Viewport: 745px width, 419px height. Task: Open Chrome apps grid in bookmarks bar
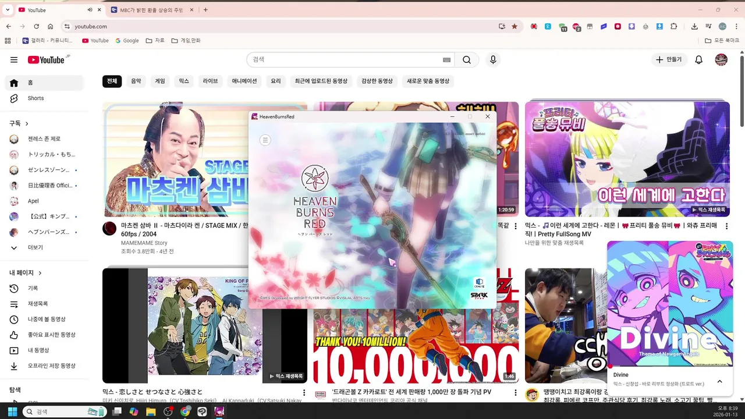(8, 41)
